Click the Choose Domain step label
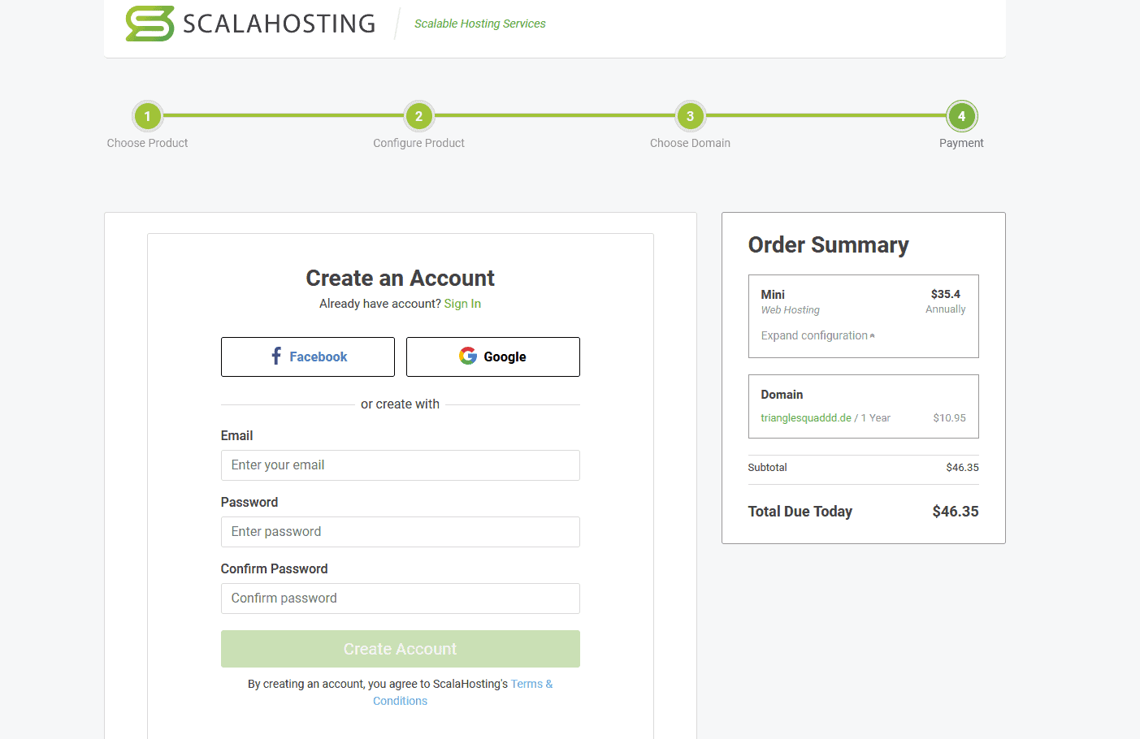Viewport: 1140px width, 739px height. point(690,143)
